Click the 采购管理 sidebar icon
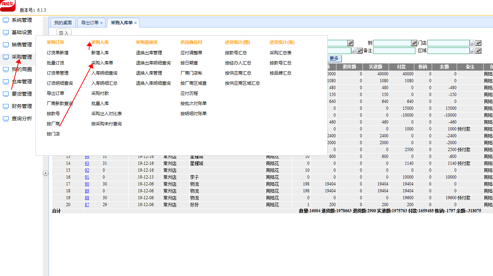 pos(6,57)
